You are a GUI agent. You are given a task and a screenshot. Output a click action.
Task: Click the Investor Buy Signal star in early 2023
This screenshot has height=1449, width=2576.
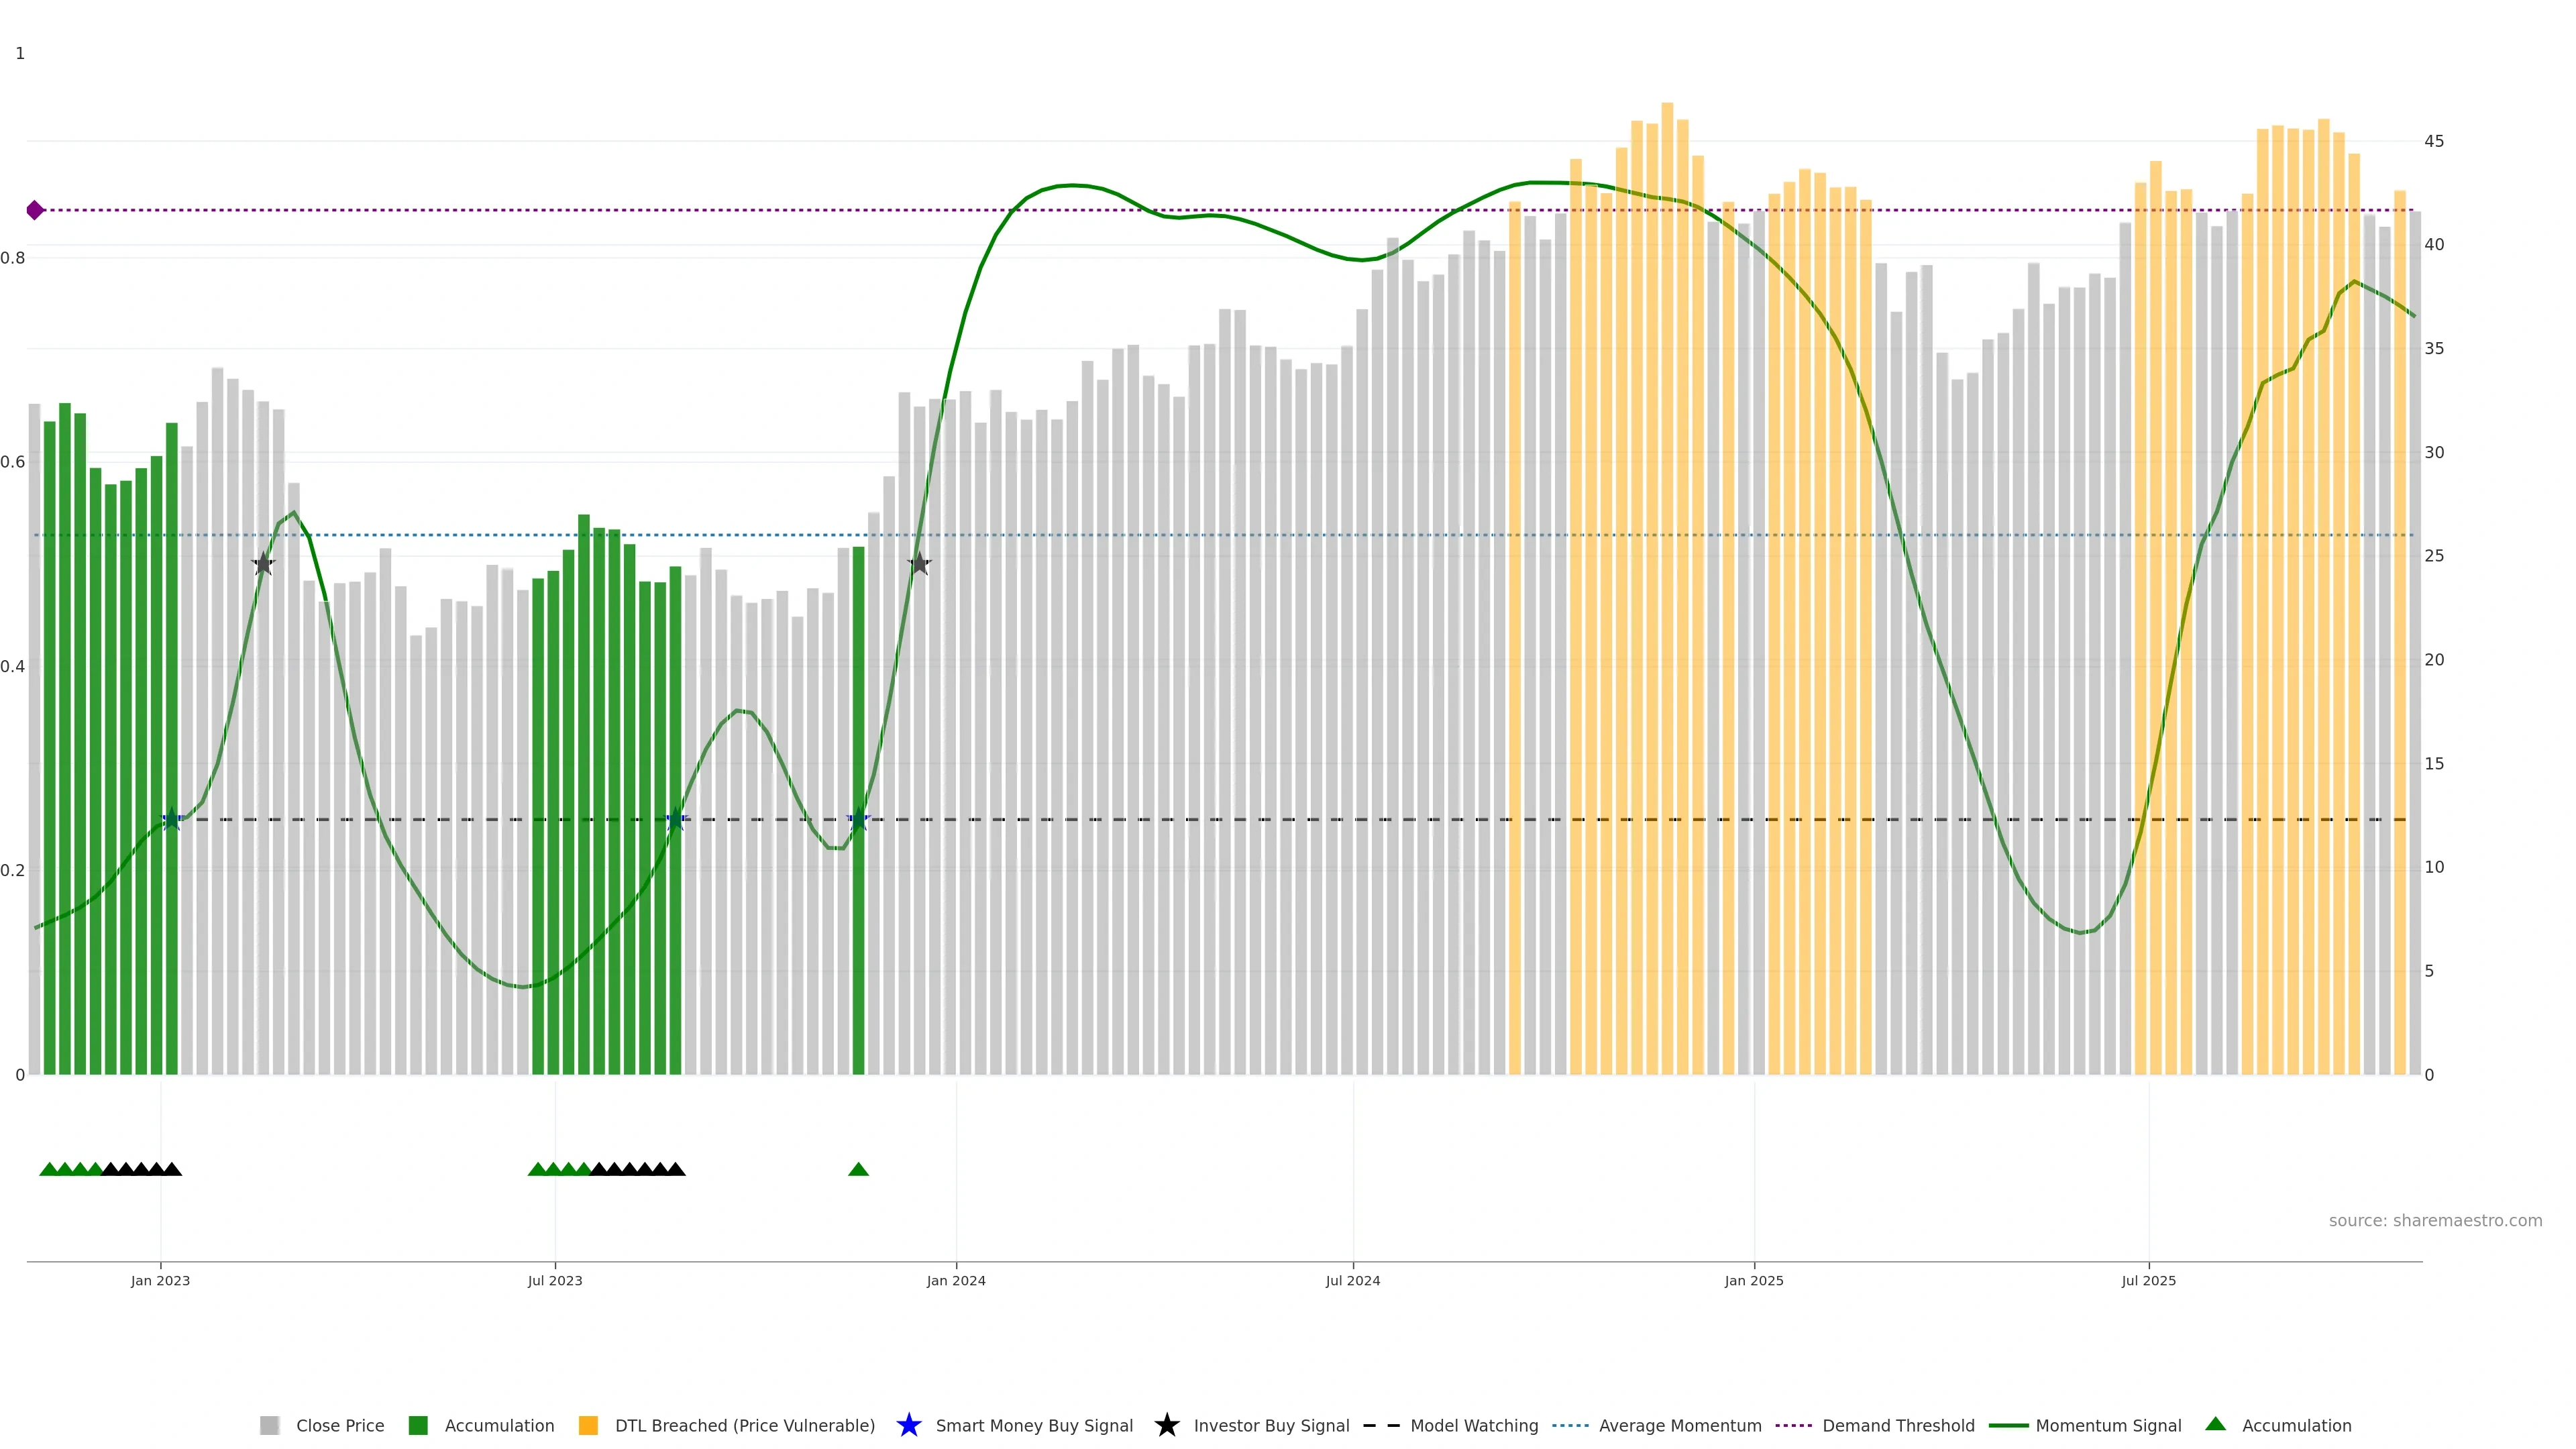tap(263, 564)
